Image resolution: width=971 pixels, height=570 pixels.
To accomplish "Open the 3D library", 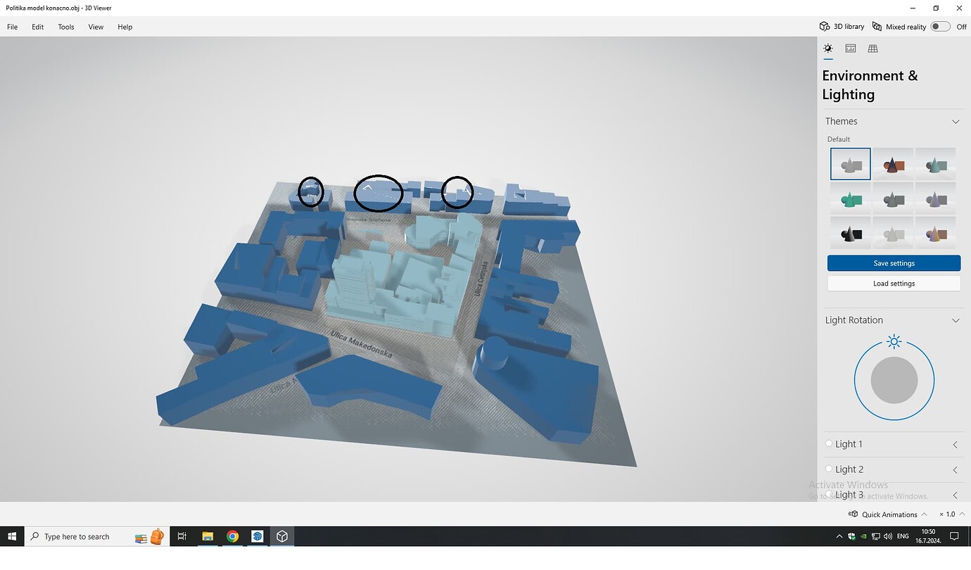I will click(x=842, y=26).
